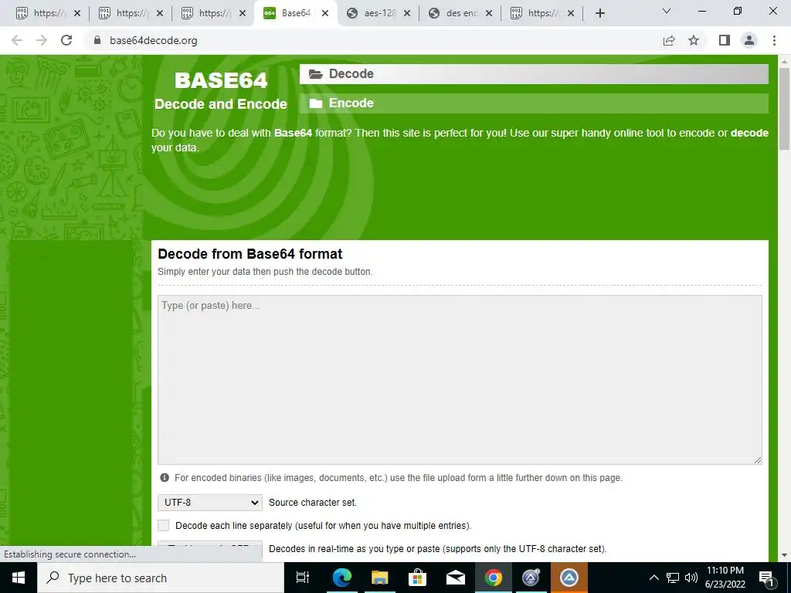Click the page vertical scrollbar
The width and height of the screenshot is (791, 593).
point(784,108)
